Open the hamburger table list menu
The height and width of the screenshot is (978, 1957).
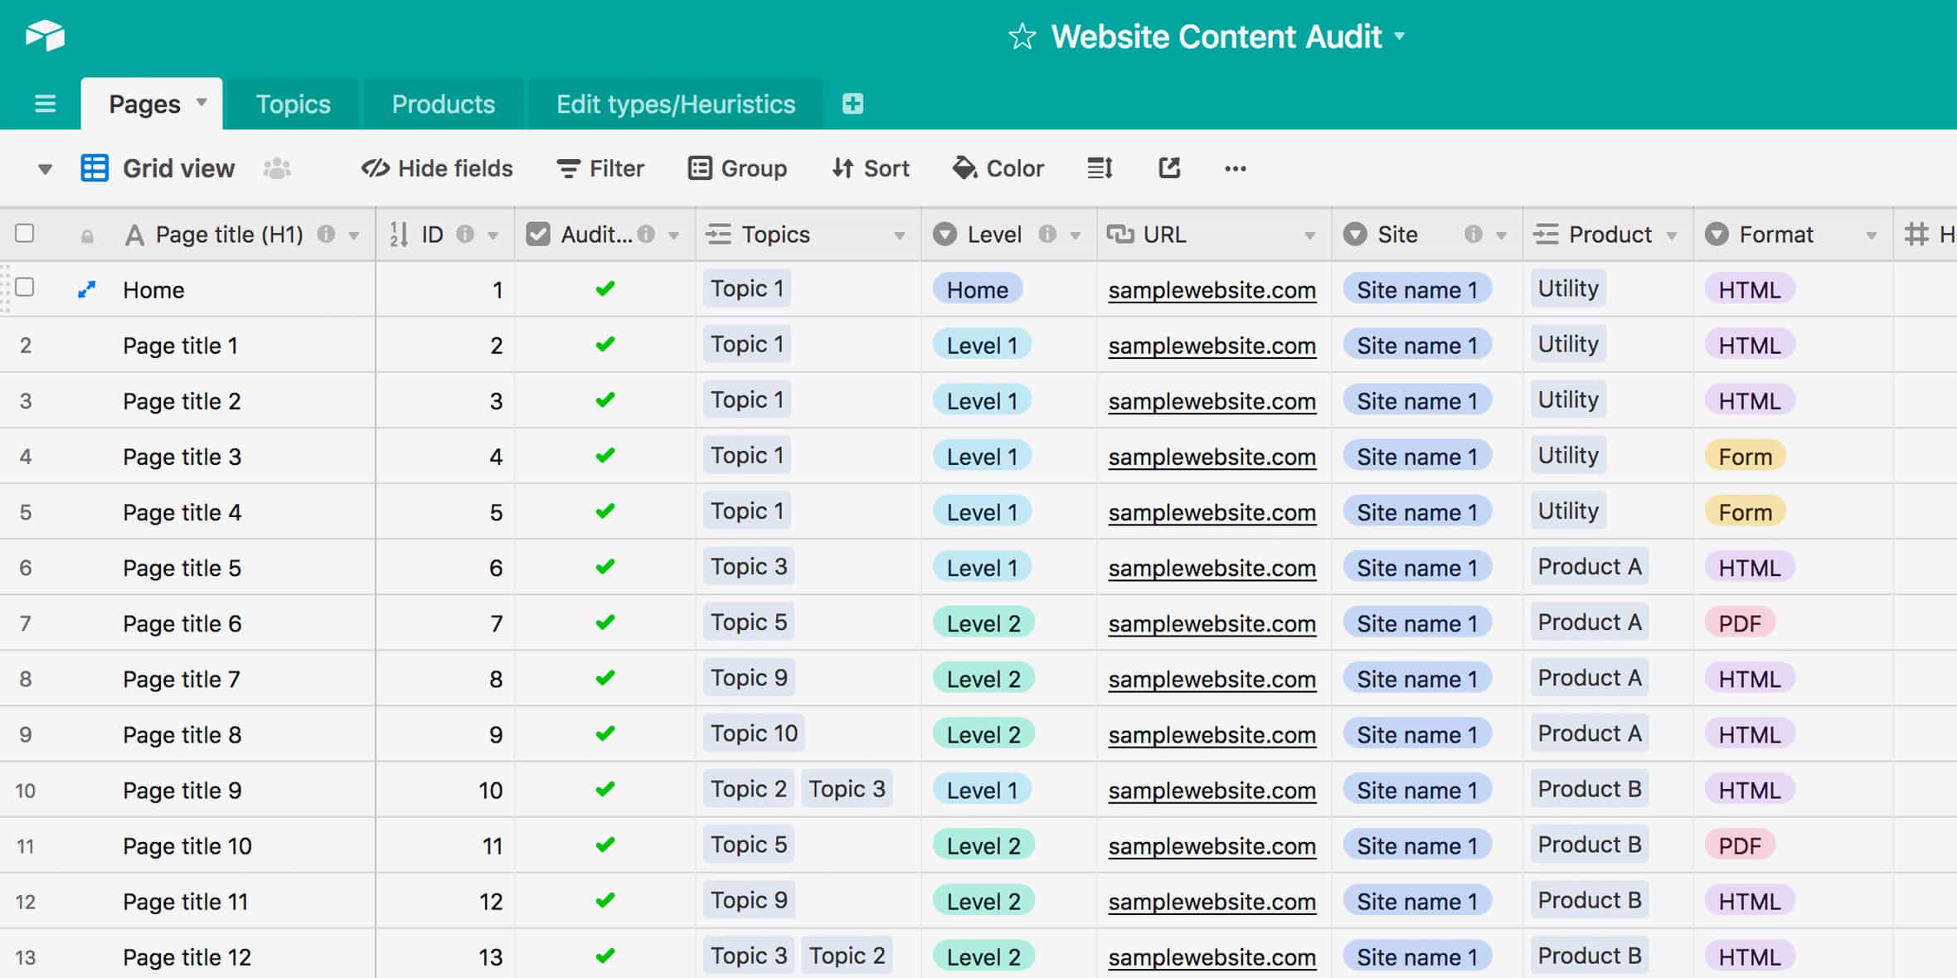pyautogui.click(x=45, y=104)
